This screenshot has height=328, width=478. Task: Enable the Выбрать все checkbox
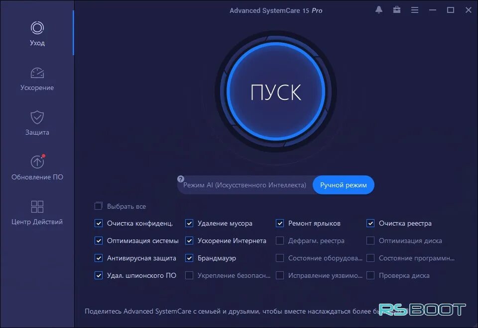coord(99,205)
